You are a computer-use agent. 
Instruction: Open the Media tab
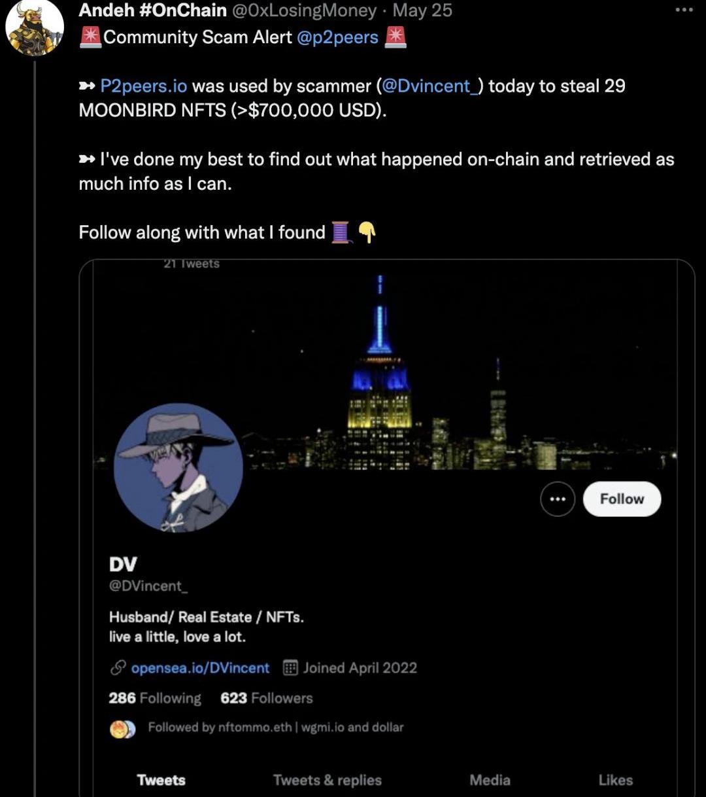tap(490, 780)
